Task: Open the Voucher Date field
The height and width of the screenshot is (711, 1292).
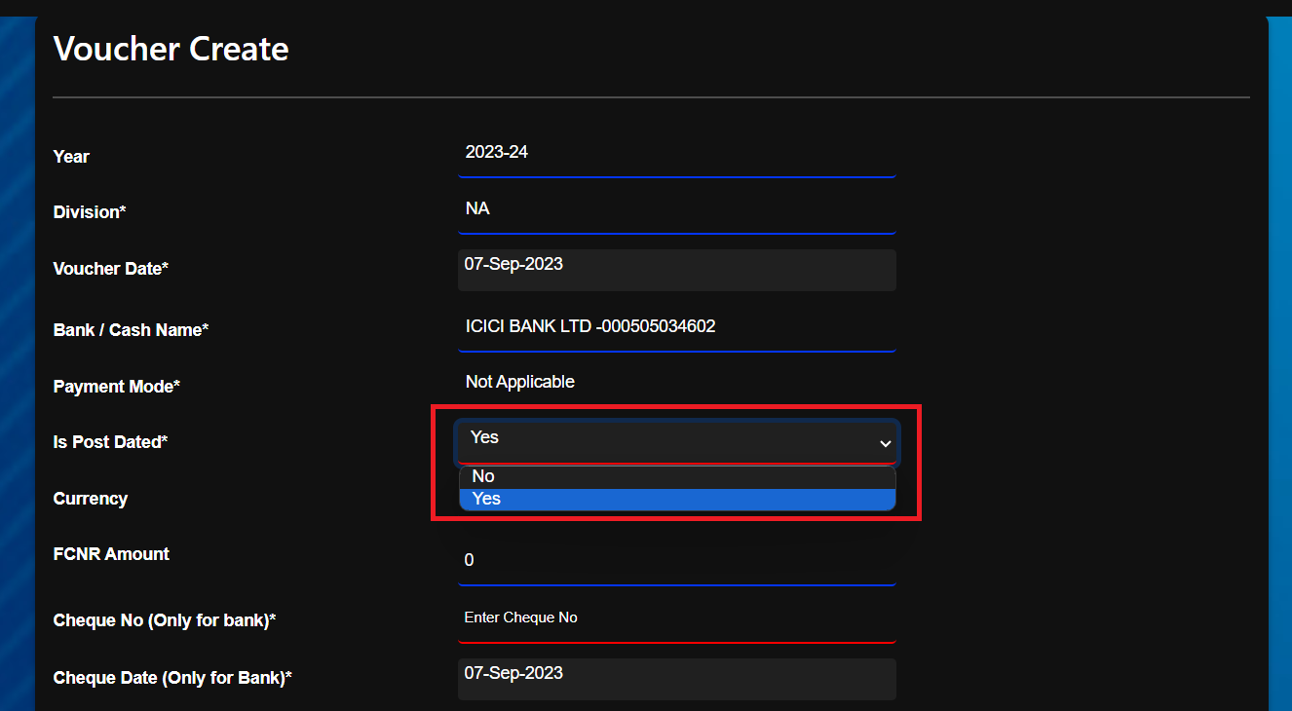Action: pos(677,270)
